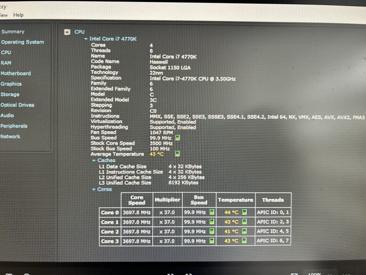Select Motherboard in the sidebar
Viewport: 366px width, 275px height.
click(15, 73)
